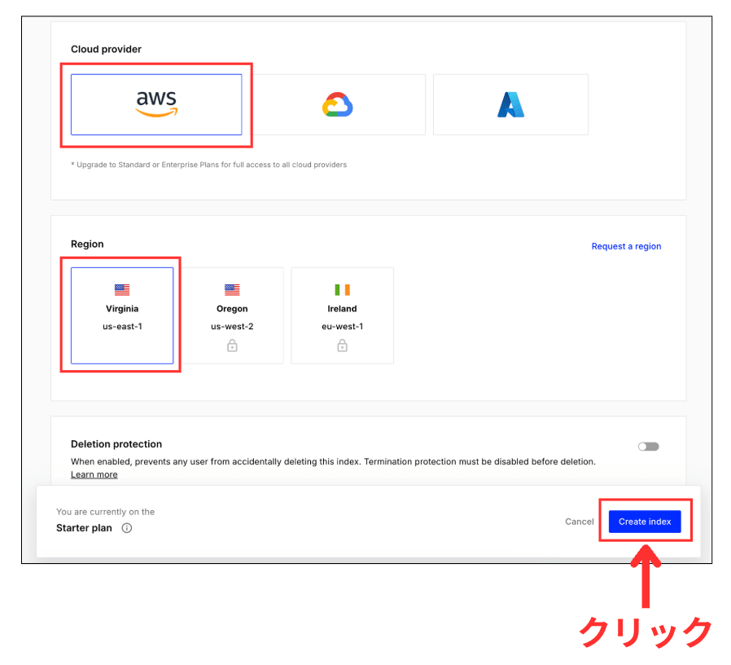Open the Request a region link
Screen dimensions: 731x665
pyautogui.click(x=626, y=246)
